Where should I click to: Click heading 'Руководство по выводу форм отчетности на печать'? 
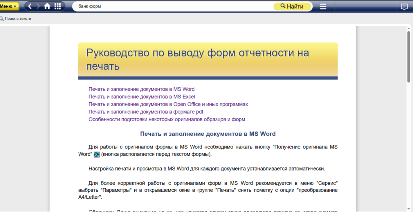[197, 59]
